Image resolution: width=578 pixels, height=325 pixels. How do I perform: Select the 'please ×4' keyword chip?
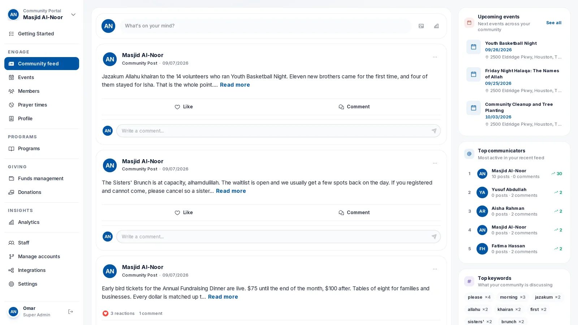click(479, 297)
